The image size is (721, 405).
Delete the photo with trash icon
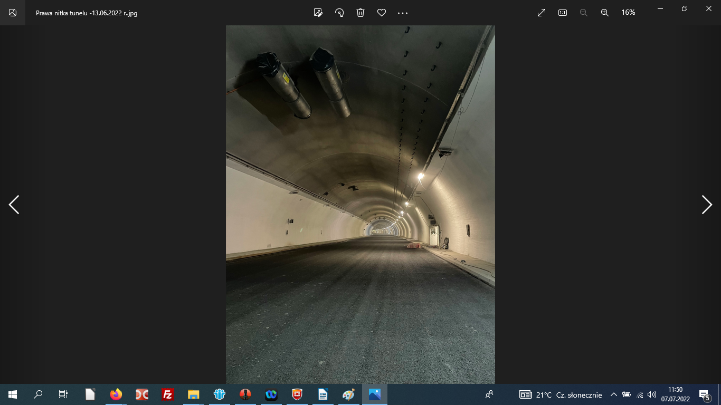pyautogui.click(x=360, y=13)
